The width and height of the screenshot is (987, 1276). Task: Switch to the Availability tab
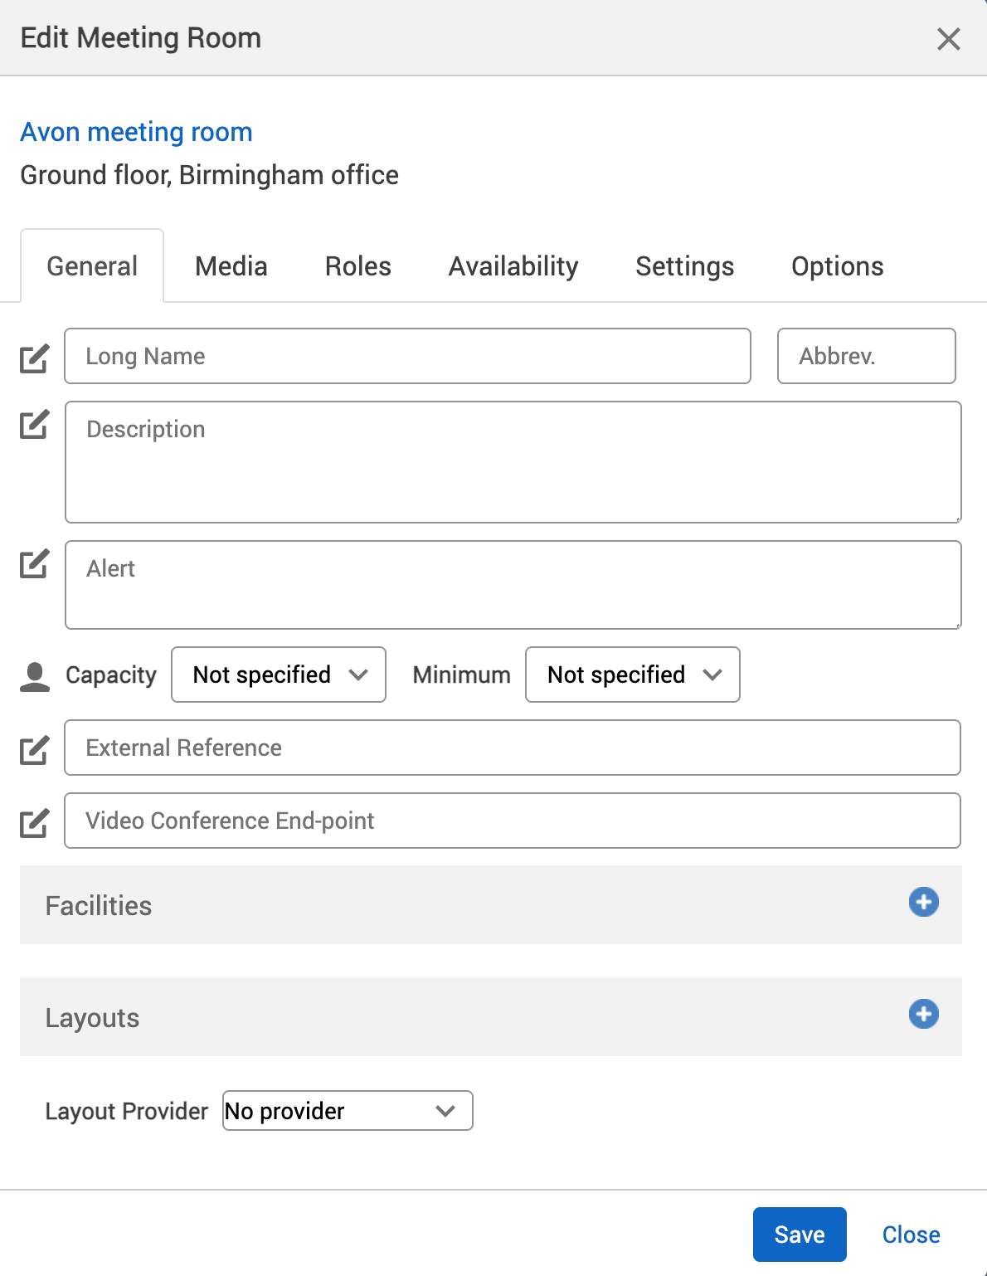tap(513, 265)
